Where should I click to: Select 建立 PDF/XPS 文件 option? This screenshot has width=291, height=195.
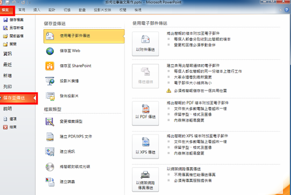[84, 137]
